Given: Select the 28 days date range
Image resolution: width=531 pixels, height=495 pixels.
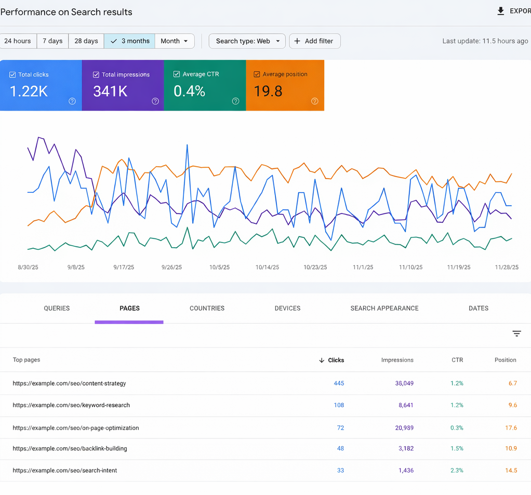Looking at the screenshot, I should pyautogui.click(x=86, y=41).
